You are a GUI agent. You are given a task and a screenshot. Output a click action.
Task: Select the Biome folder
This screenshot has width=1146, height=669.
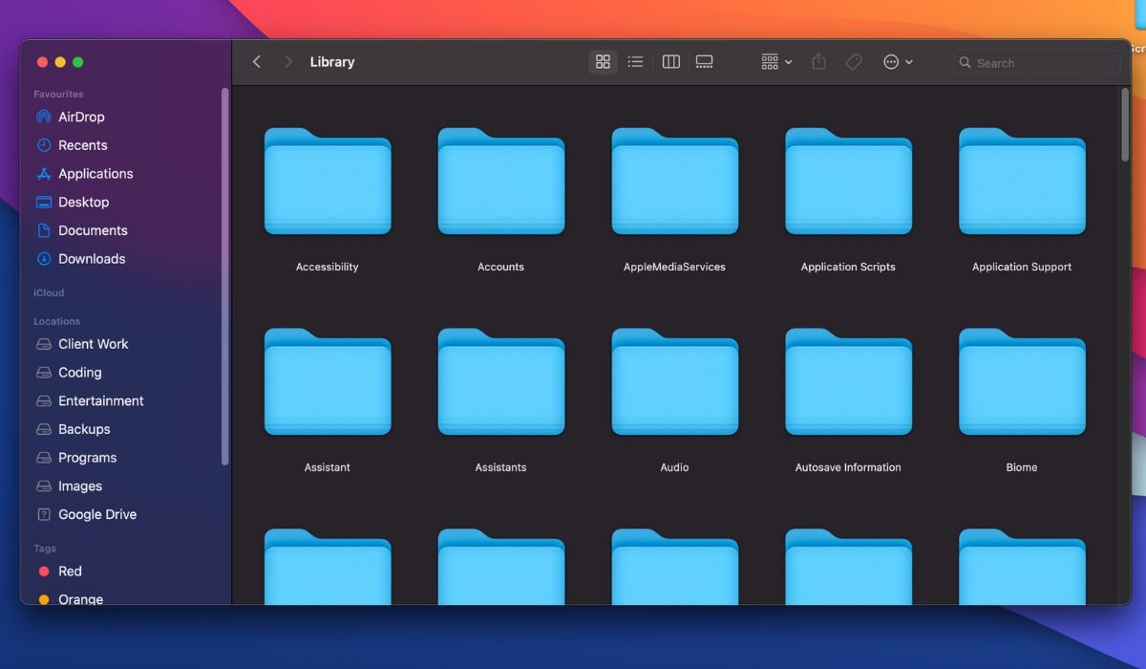[1022, 382]
